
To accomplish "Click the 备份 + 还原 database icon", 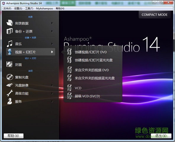I will [9, 31].
